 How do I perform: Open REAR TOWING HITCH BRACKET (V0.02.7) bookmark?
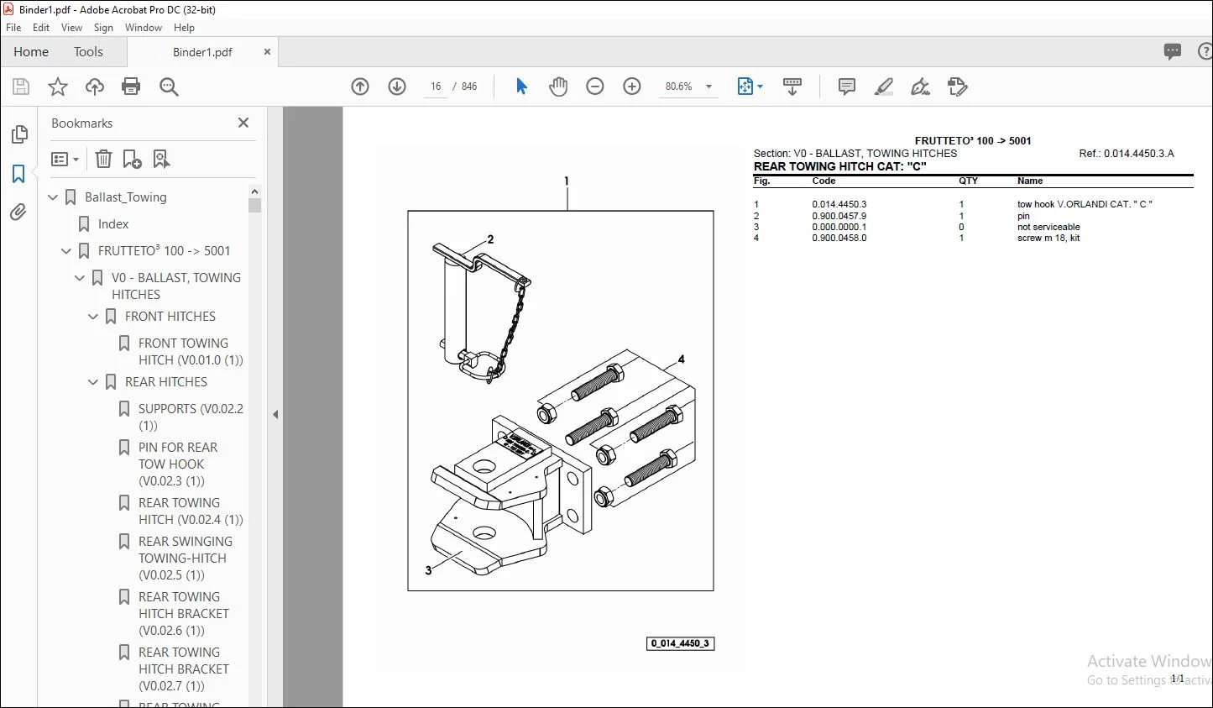(x=184, y=669)
